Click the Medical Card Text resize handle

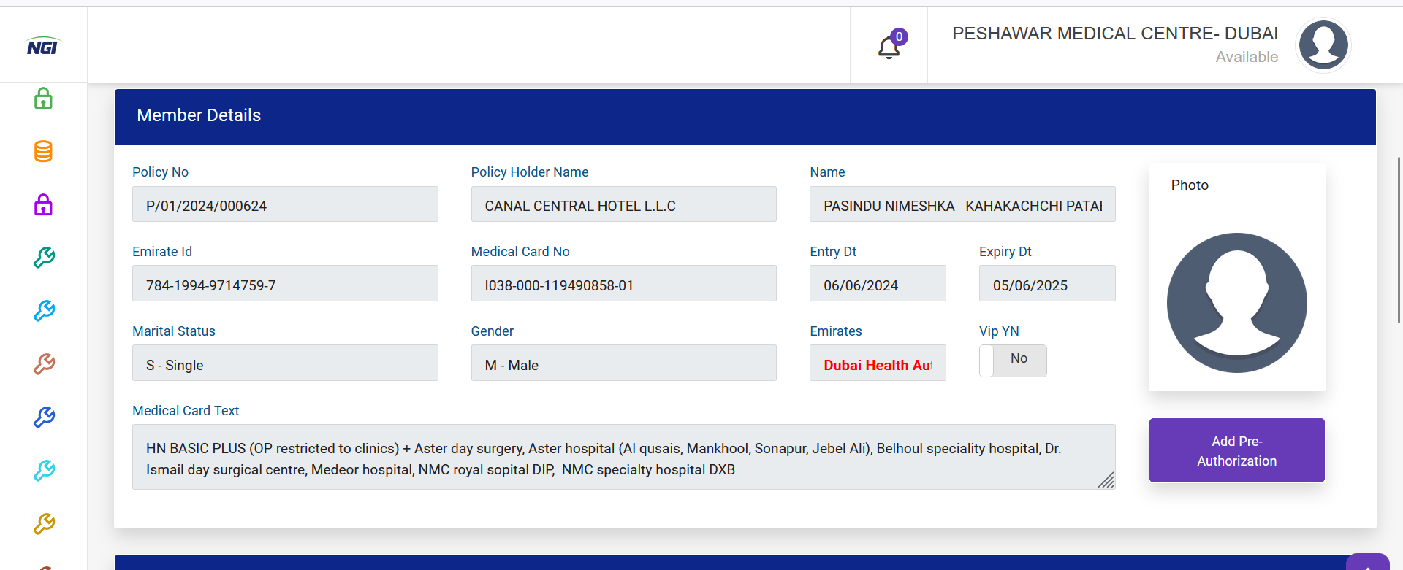coord(1106,480)
